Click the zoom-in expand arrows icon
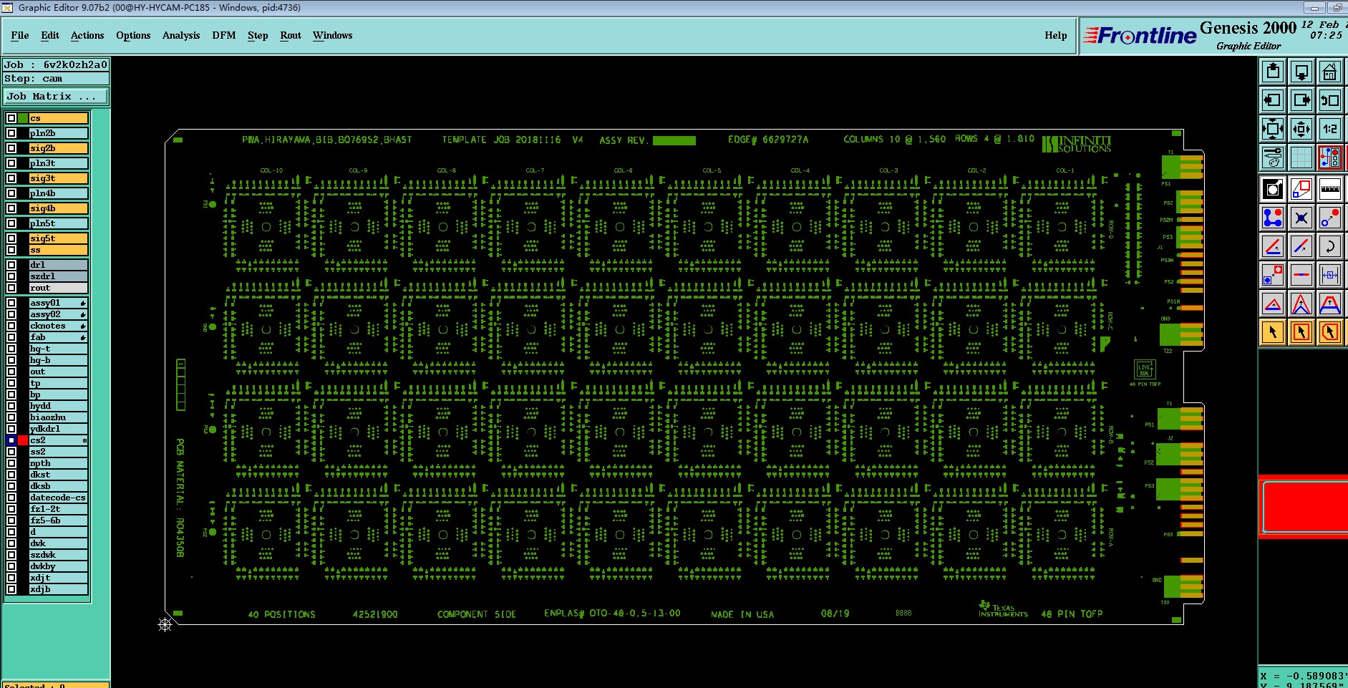 tap(1273, 129)
